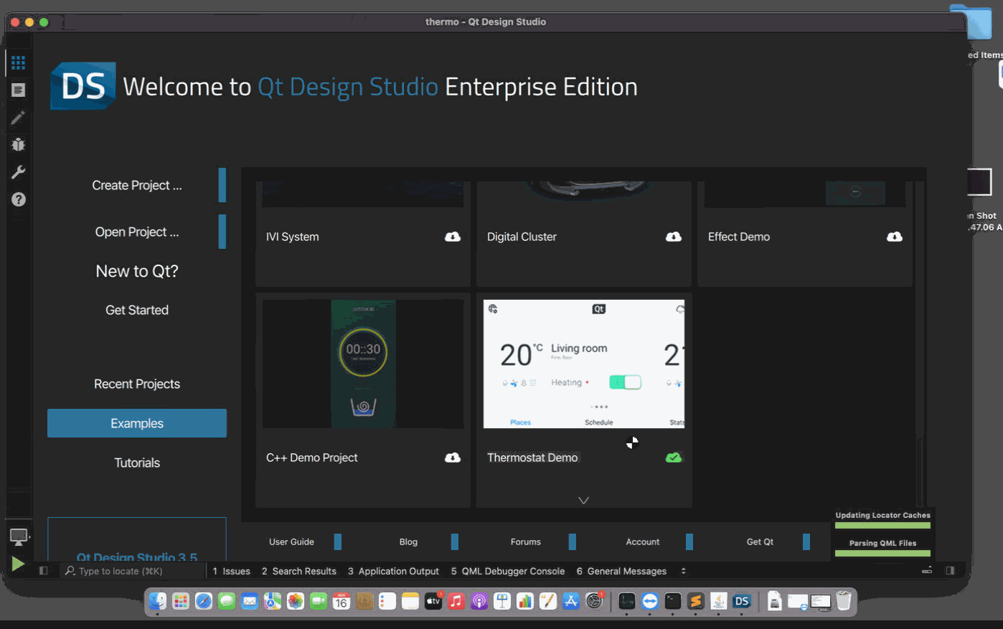The width and height of the screenshot is (1003, 629).
Task: Open the User Guide link
Action: click(291, 541)
